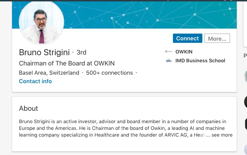Open the cropped avatar beside the connections row
247x155 pixels.
click(x=246, y=76)
